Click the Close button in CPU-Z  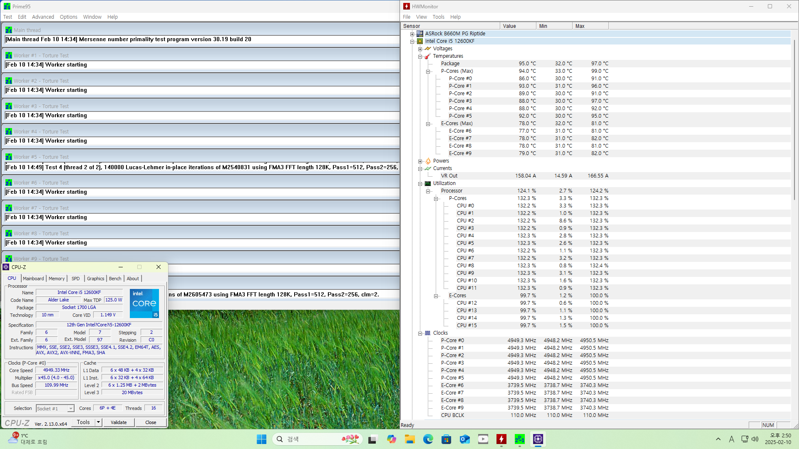click(151, 422)
